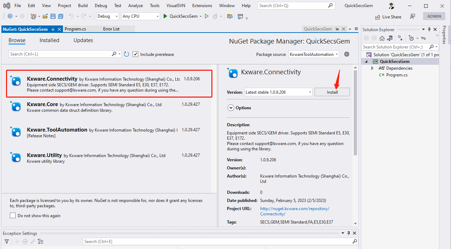
Task: Pin the NuGet: QuickSecsGem tab
Action: 53,29
